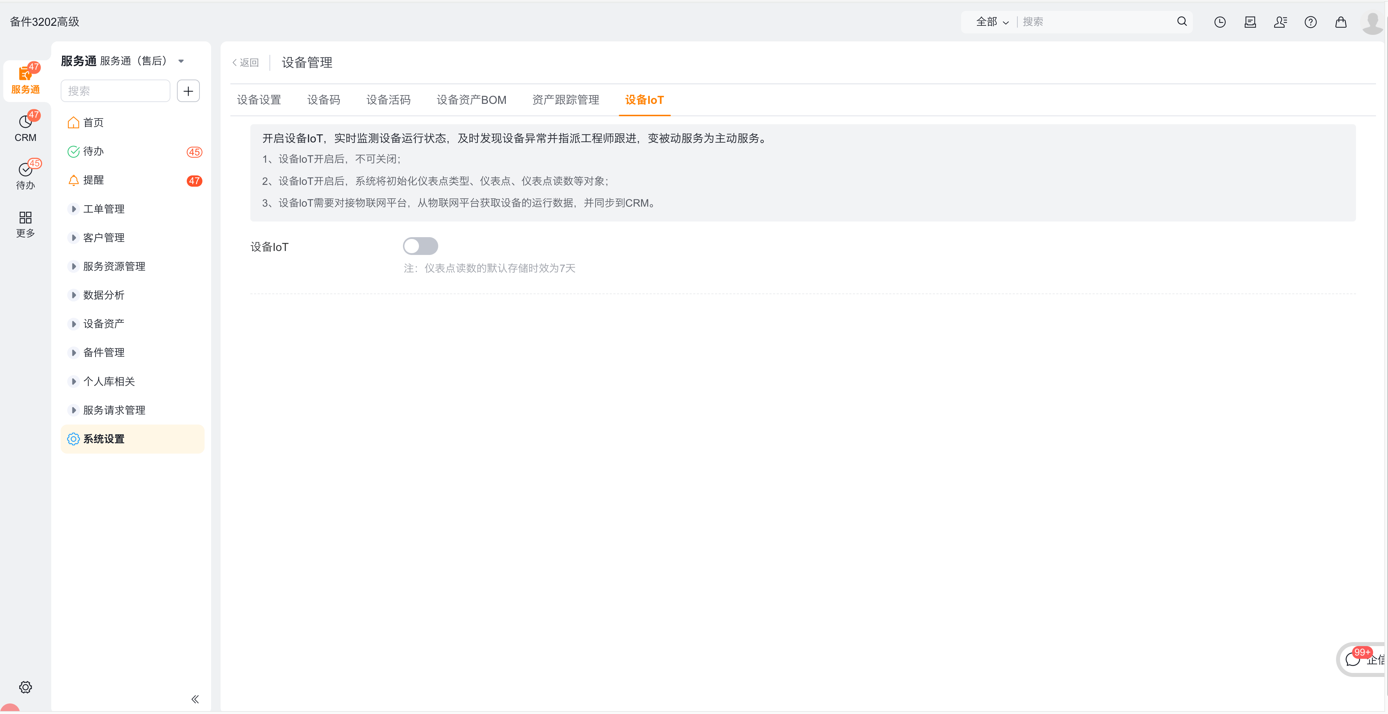Switch to the 资产跟踪管理 tab
The image size is (1388, 714).
[565, 100]
